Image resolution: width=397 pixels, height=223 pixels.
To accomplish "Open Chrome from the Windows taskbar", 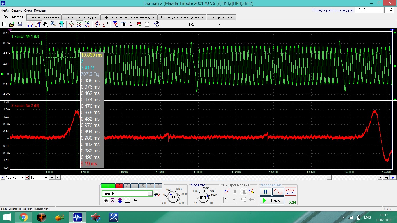I will 24,217.
